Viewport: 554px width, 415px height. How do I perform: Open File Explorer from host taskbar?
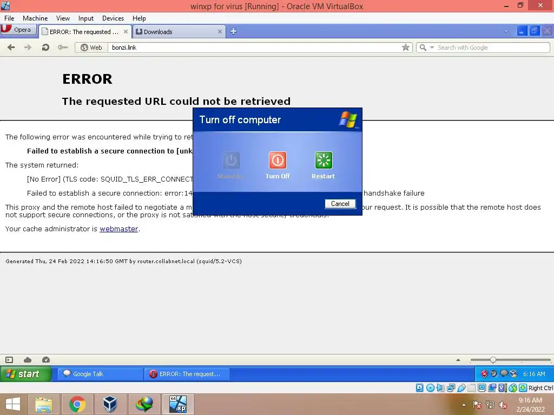pyautogui.click(x=43, y=404)
